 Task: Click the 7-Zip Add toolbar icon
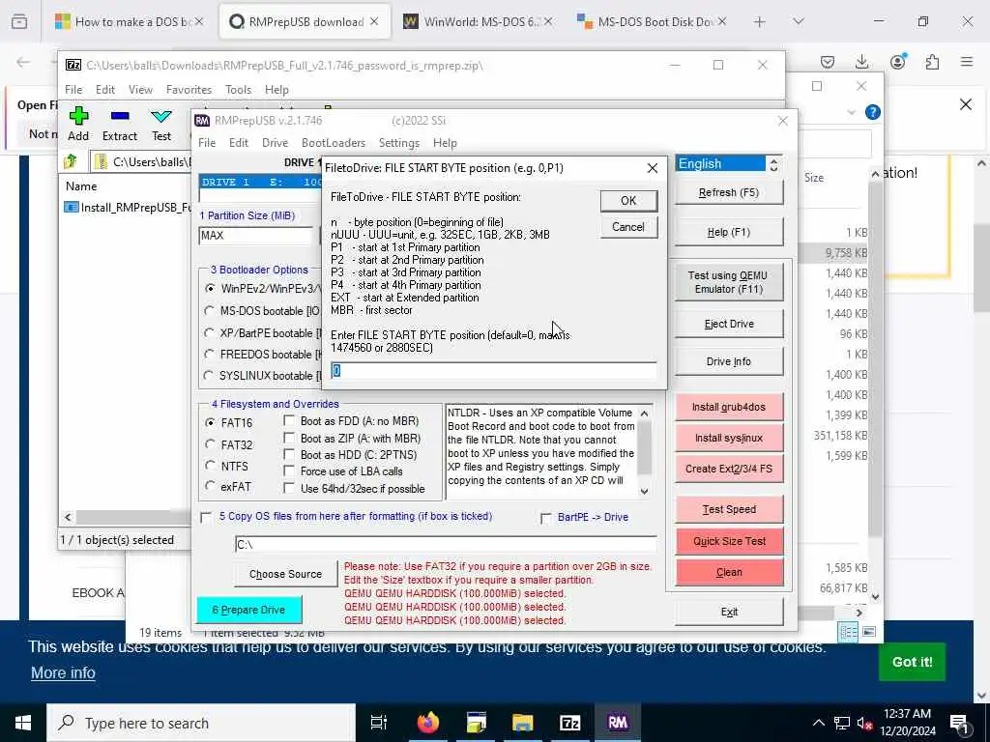[x=78, y=117]
